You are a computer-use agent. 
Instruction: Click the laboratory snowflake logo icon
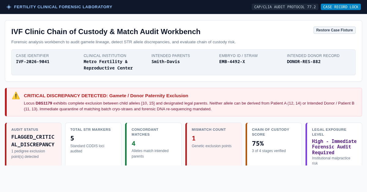[x=9, y=7]
